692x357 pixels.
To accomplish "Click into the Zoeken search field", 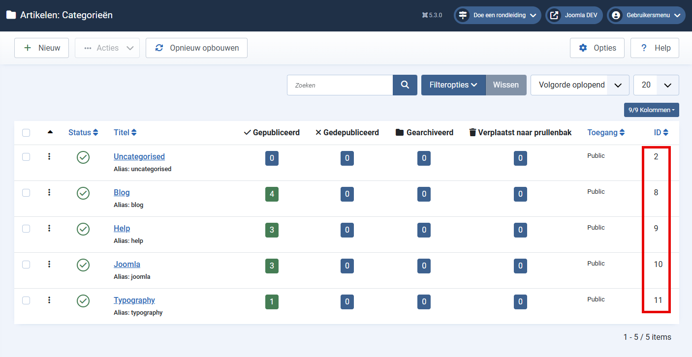I will tap(340, 85).
